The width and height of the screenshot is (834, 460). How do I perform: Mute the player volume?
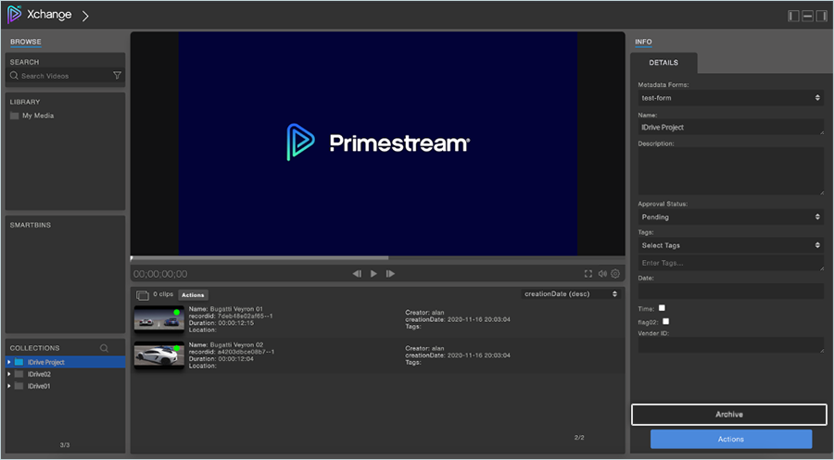coord(602,274)
